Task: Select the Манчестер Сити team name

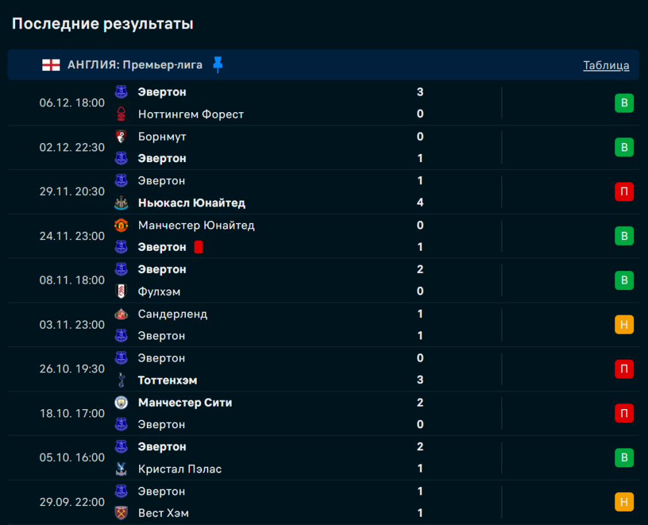Action: [x=185, y=402]
